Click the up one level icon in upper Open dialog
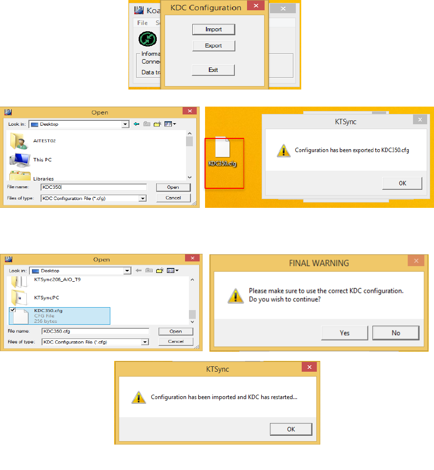The width and height of the screenshot is (434, 470). [147, 124]
